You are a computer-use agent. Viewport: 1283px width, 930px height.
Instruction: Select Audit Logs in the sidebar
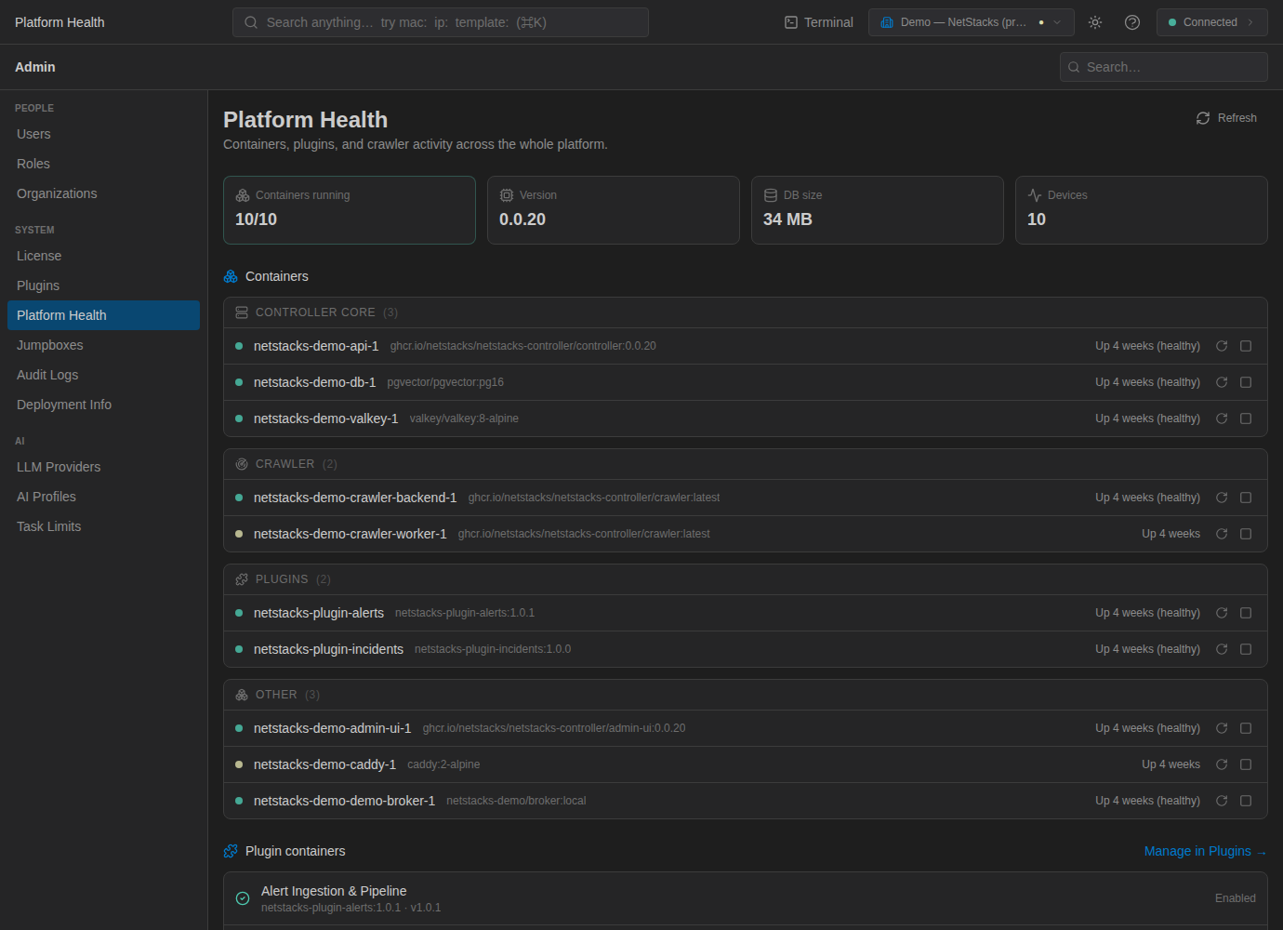pyautogui.click(x=103, y=375)
